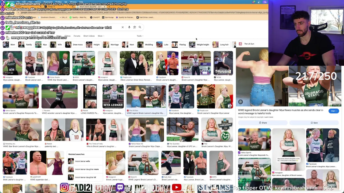This screenshot has height=193, width=344.
Task: Open the Yahoo News NZ Daughter Mya Claps thumbnail
Action: pyautogui.click(x=146, y=129)
